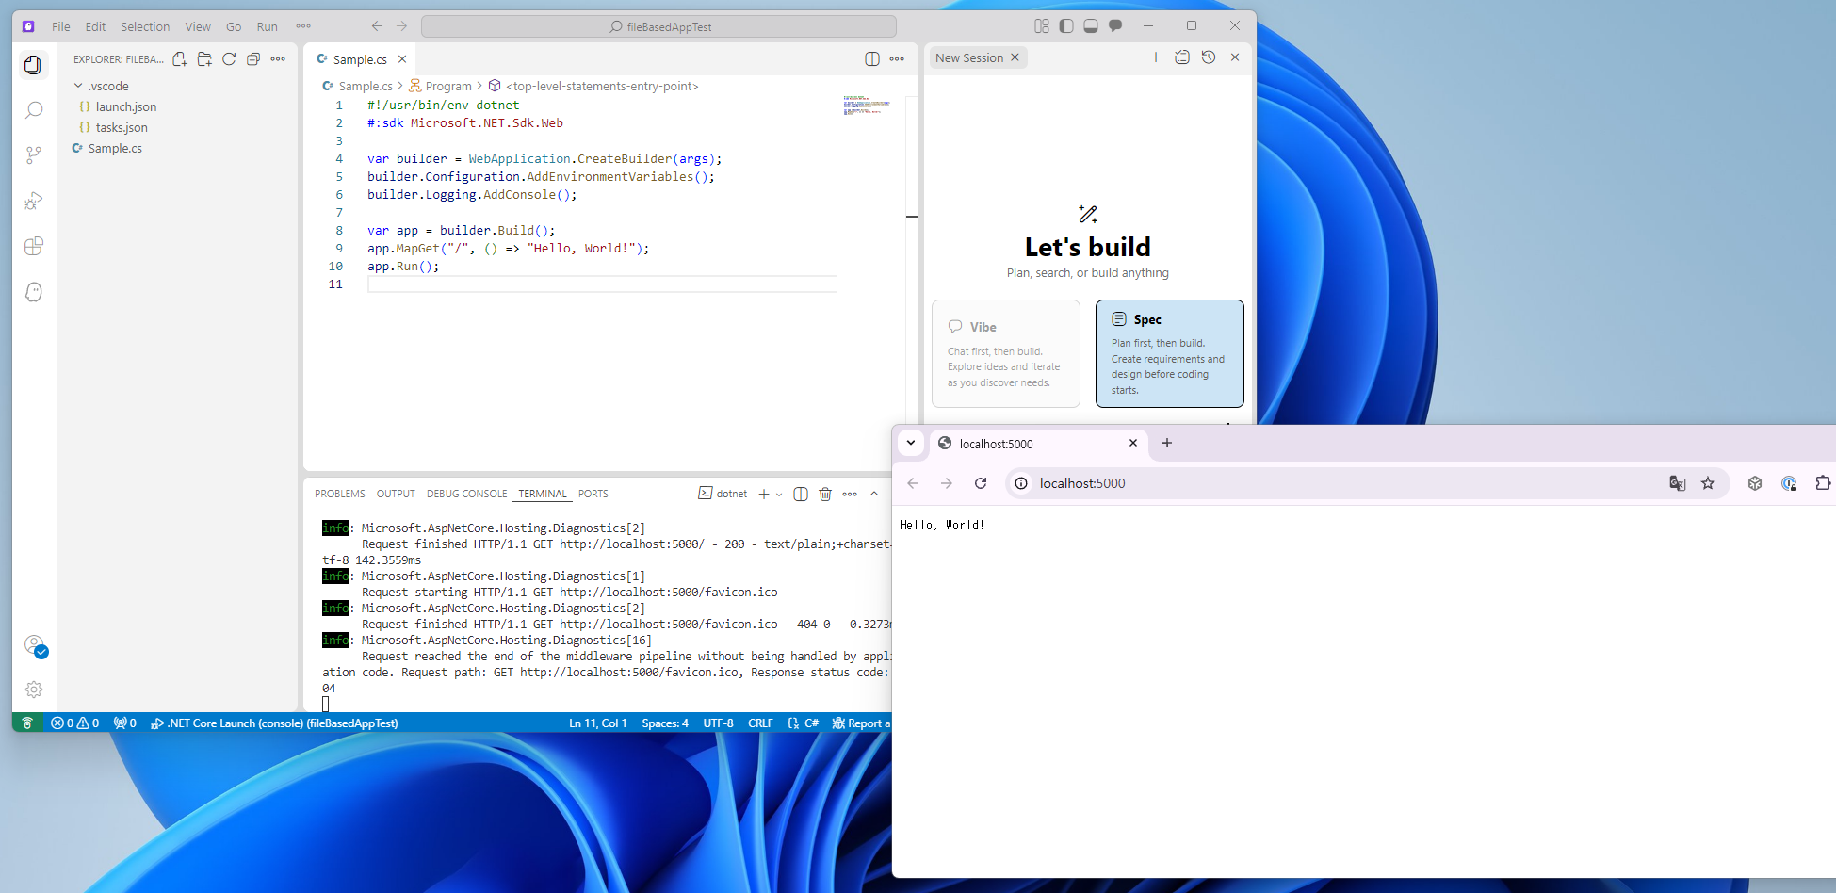This screenshot has height=893, width=1836.
Task: Start a new Kiro chat session
Action: pos(1156,57)
